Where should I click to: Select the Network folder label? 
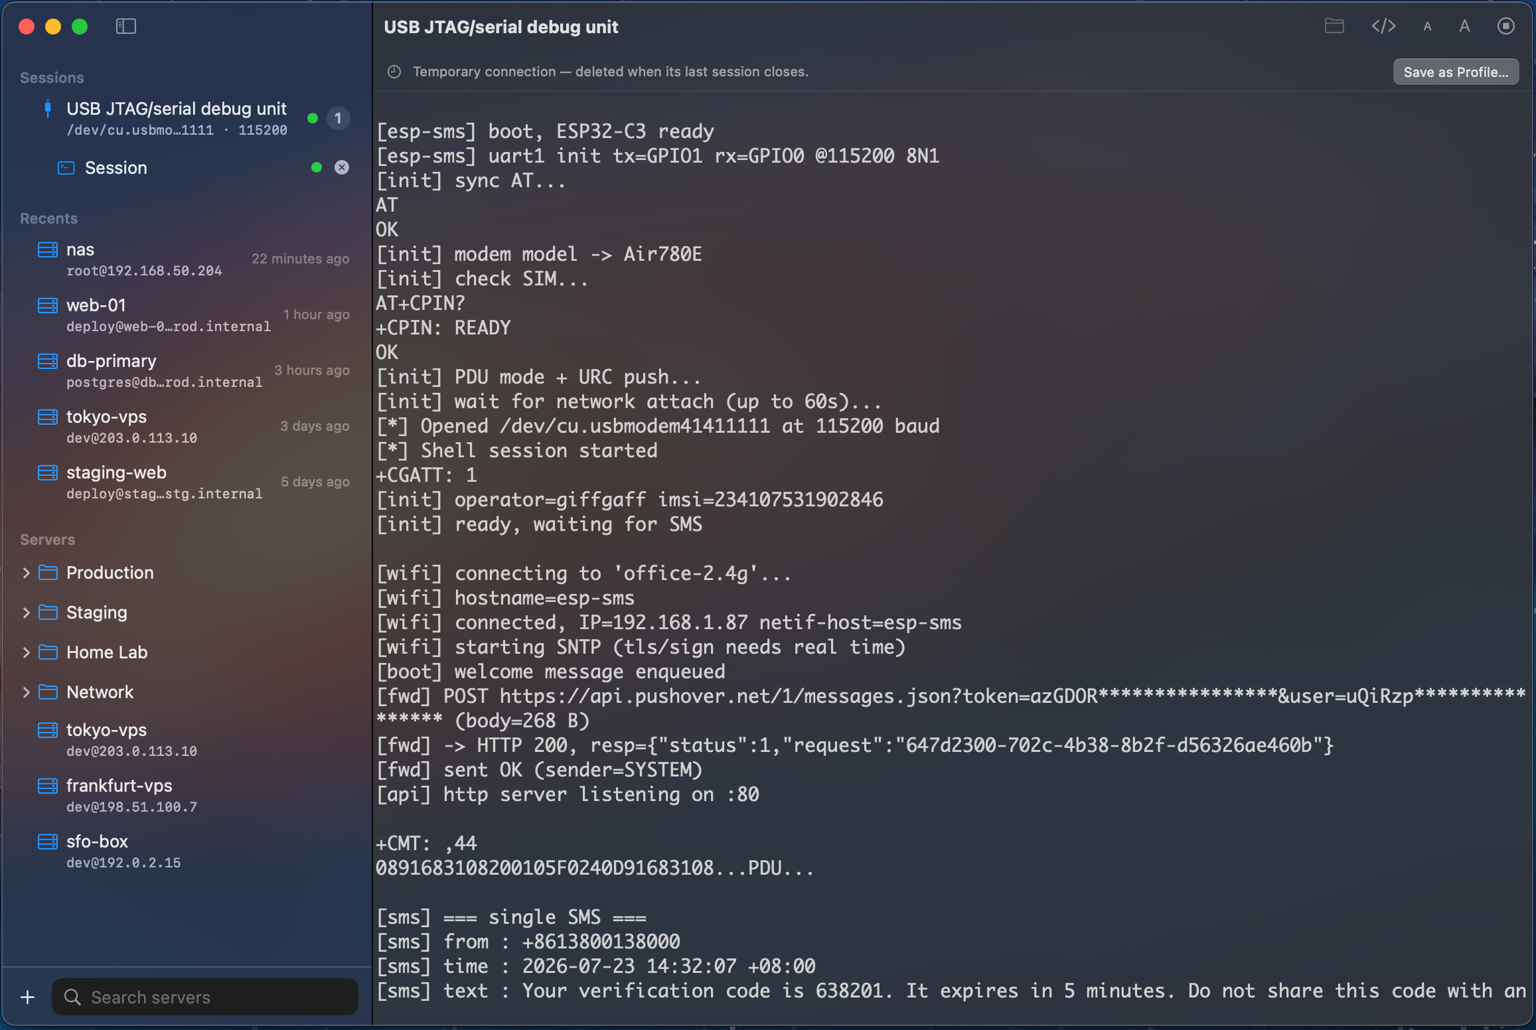pos(100,692)
